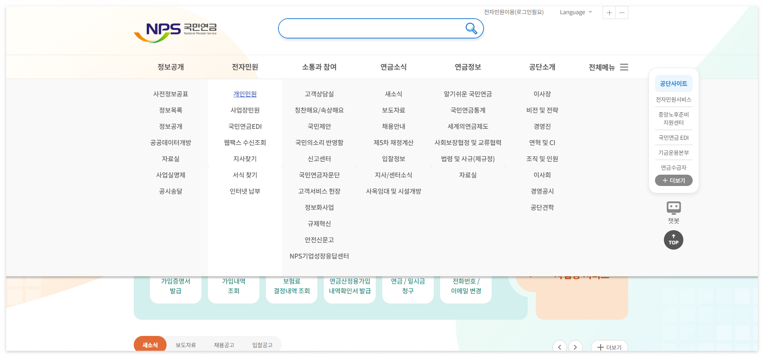Open 비전 및 전략 item
Viewport: 764px width, 357px height.
(542, 110)
